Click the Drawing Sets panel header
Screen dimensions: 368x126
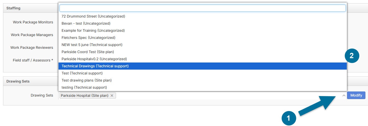18,81
